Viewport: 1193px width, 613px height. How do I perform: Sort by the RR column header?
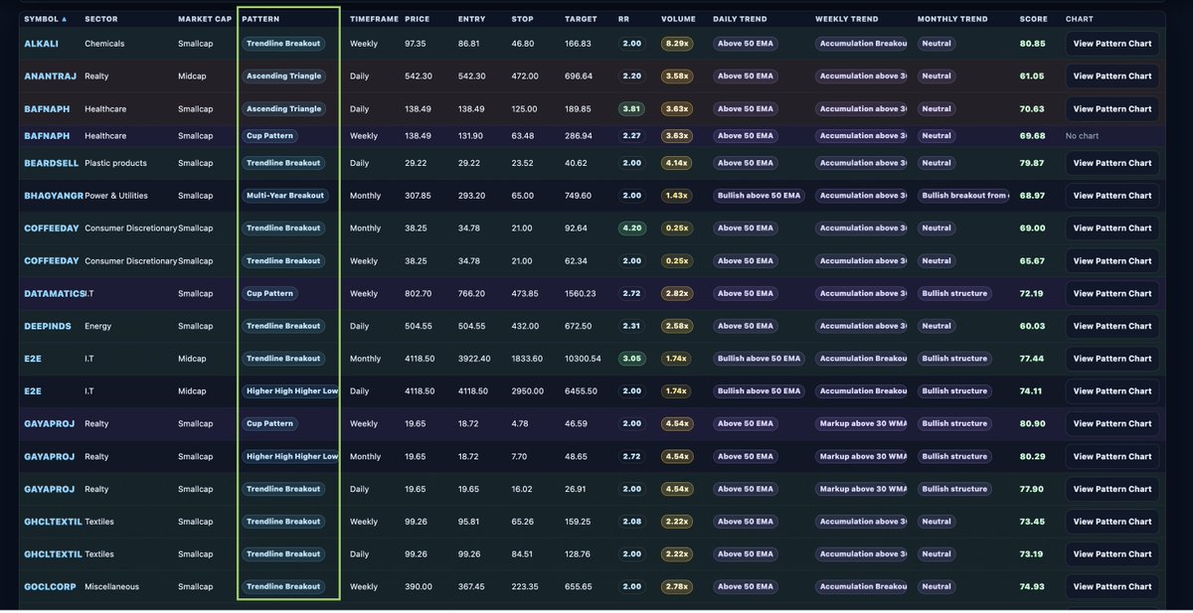pyautogui.click(x=623, y=19)
